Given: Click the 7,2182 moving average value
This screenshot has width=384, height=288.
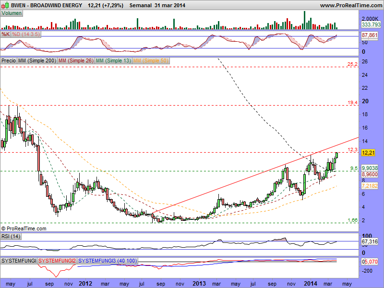Looking at the screenshot, I should pyautogui.click(x=370, y=186).
